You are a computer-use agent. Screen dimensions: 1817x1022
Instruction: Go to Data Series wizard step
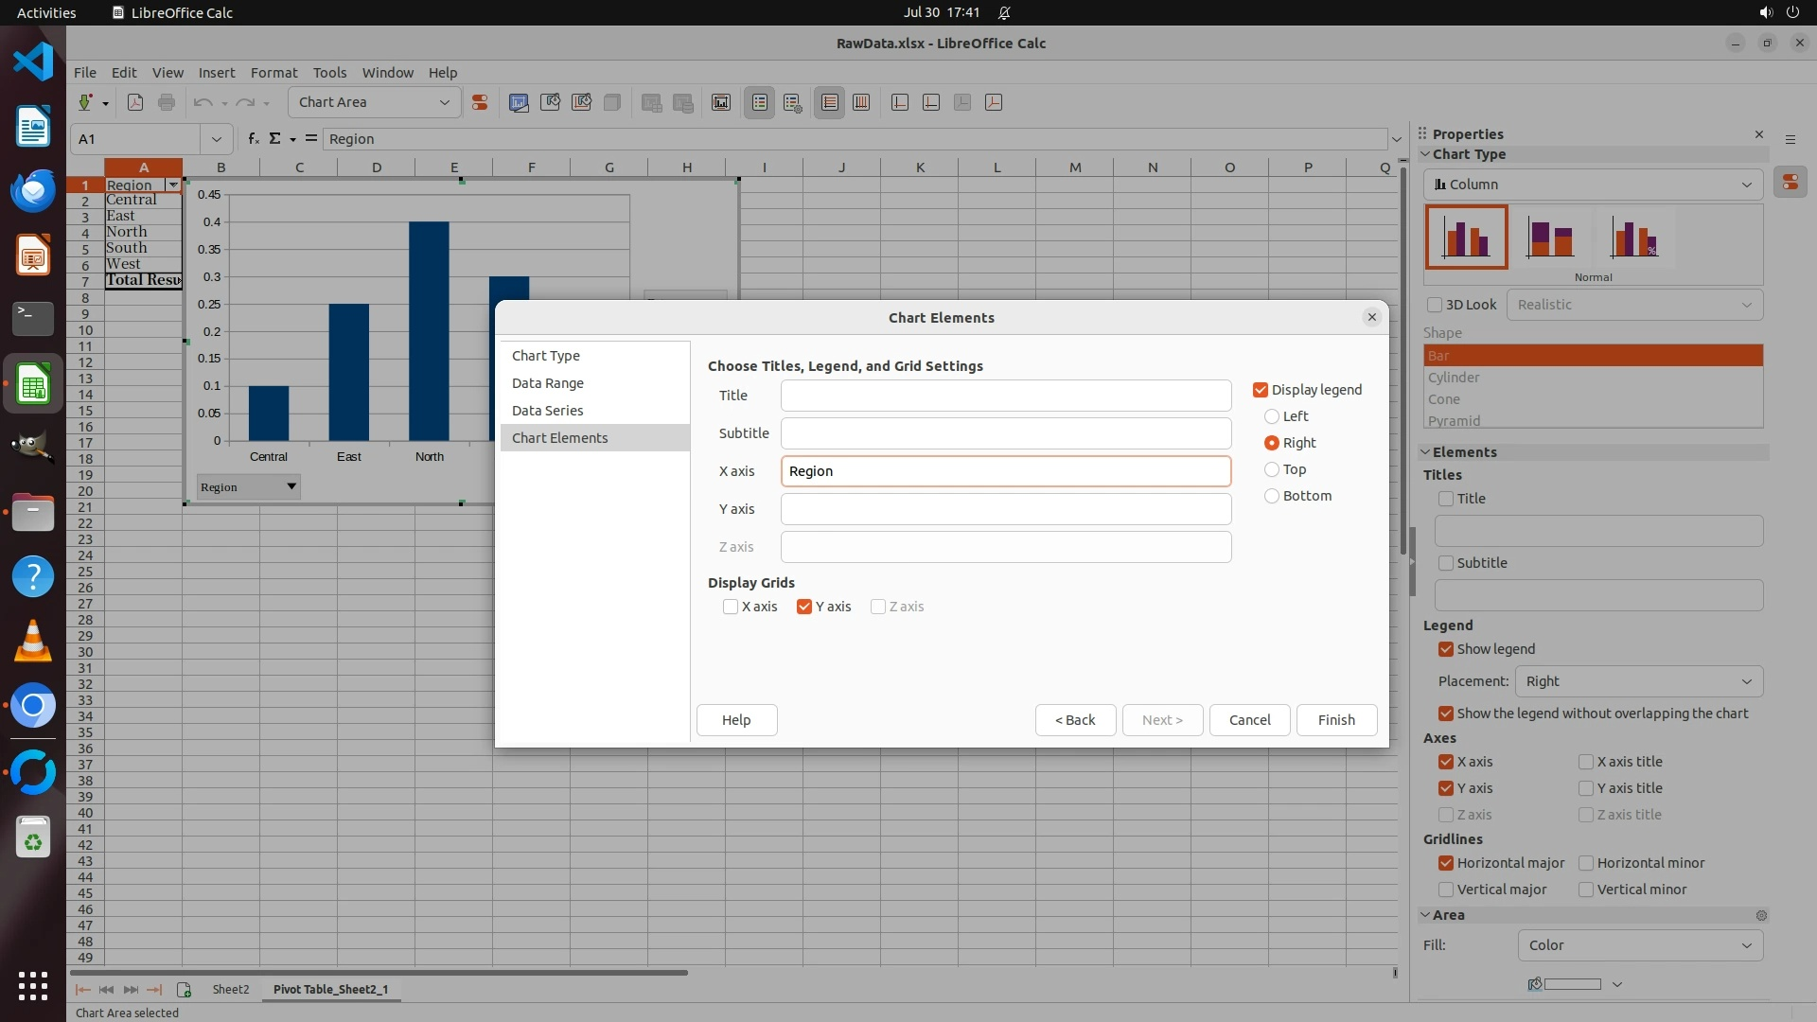pyautogui.click(x=547, y=411)
